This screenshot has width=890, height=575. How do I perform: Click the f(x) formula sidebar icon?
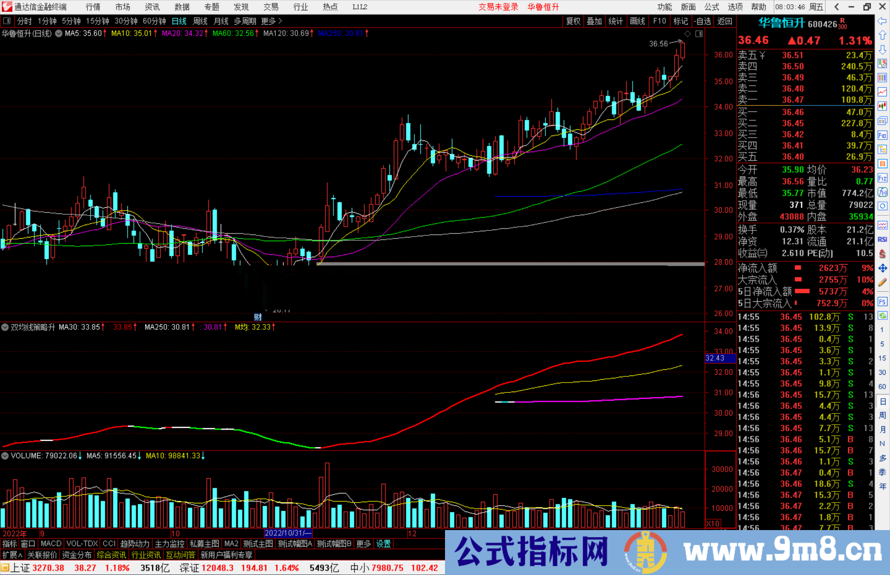tap(882, 192)
